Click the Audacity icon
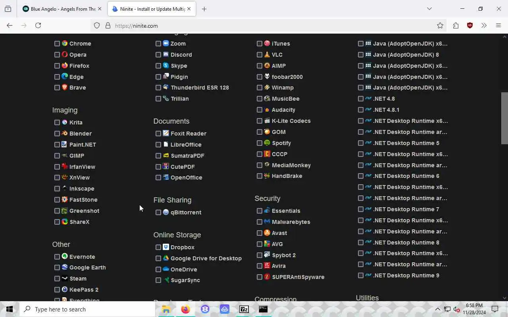This screenshot has height=317, width=508. click(267, 110)
